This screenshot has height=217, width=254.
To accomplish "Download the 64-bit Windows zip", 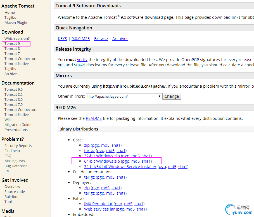I will coord(102,161).
